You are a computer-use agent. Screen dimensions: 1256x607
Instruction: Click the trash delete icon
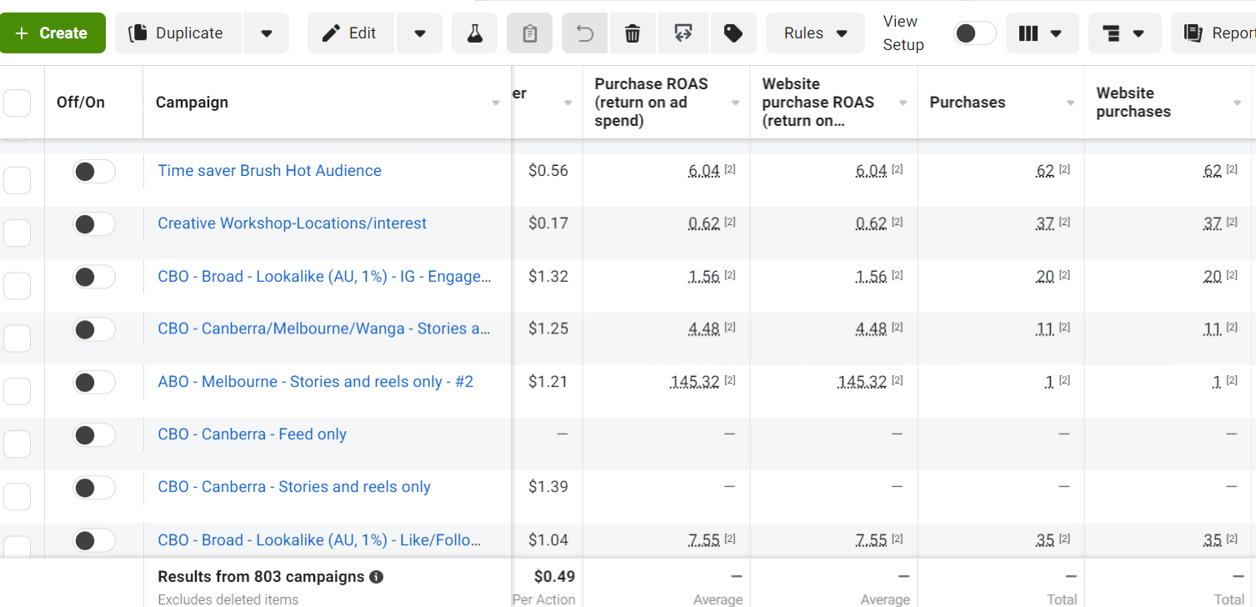coord(633,33)
